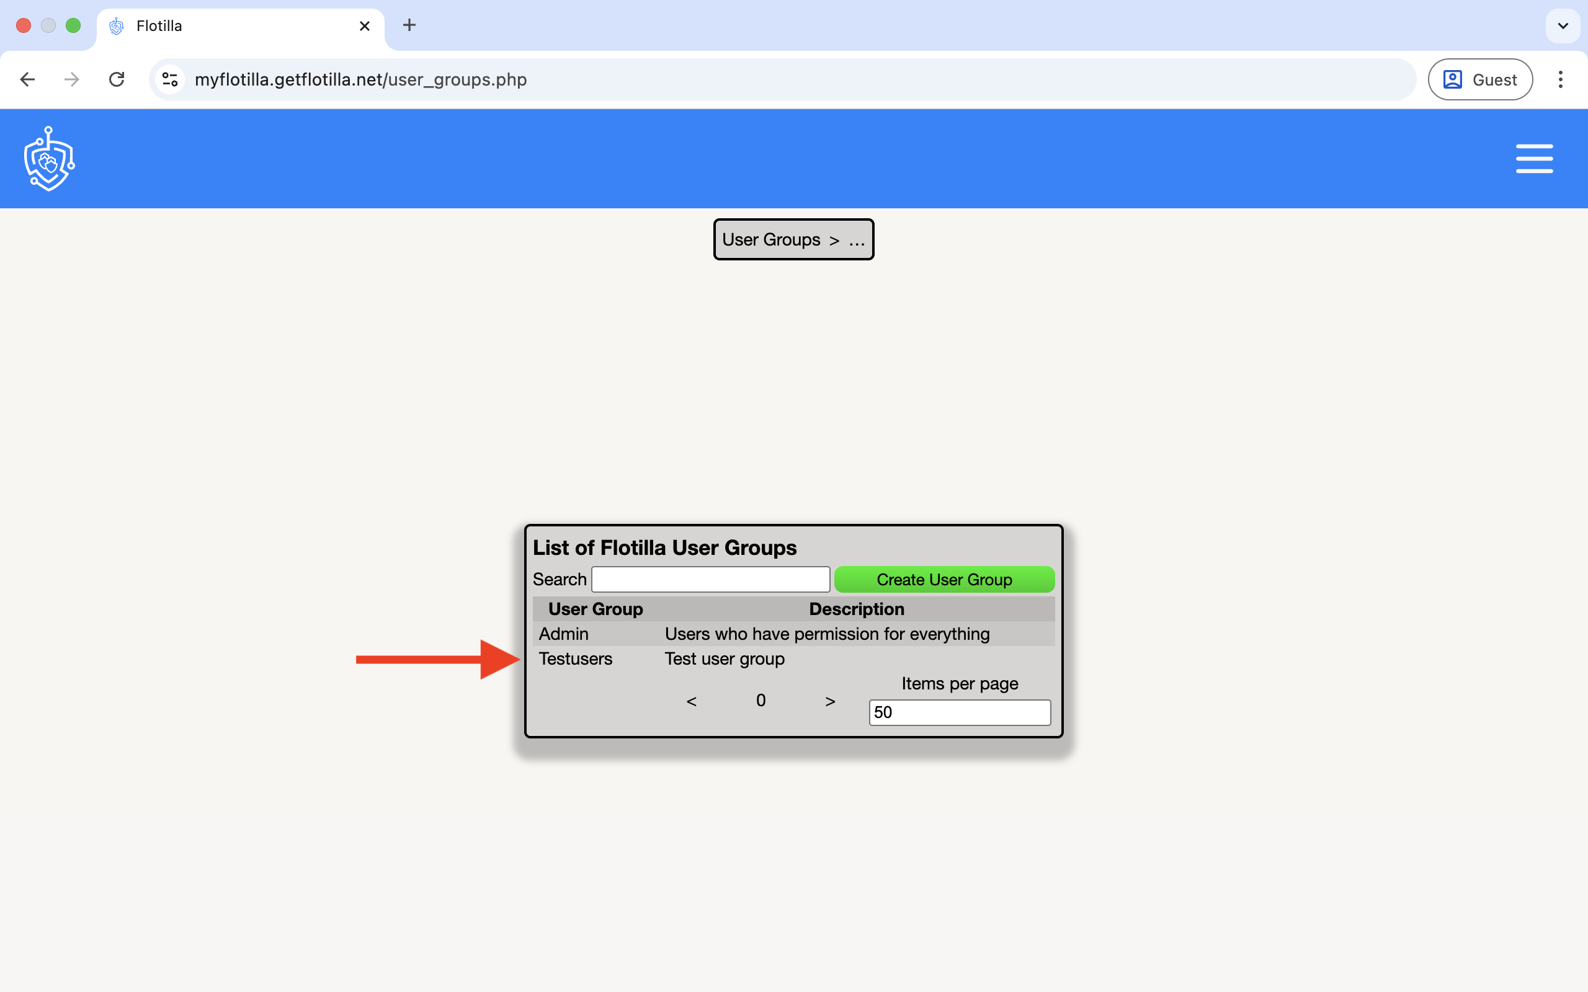Click the Items per page field
Image resolution: width=1588 pixels, height=992 pixels.
[959, 712]
